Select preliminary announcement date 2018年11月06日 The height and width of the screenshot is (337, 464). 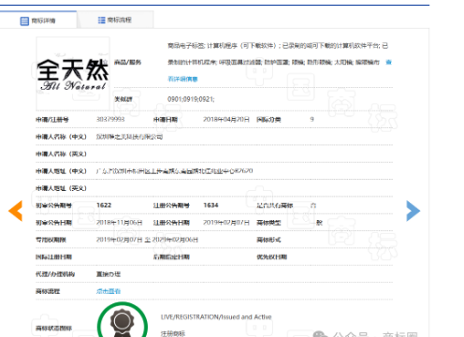(x=120, y=223)
